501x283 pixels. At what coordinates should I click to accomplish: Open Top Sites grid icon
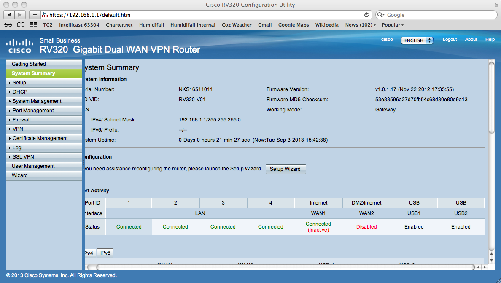(34, 25)
